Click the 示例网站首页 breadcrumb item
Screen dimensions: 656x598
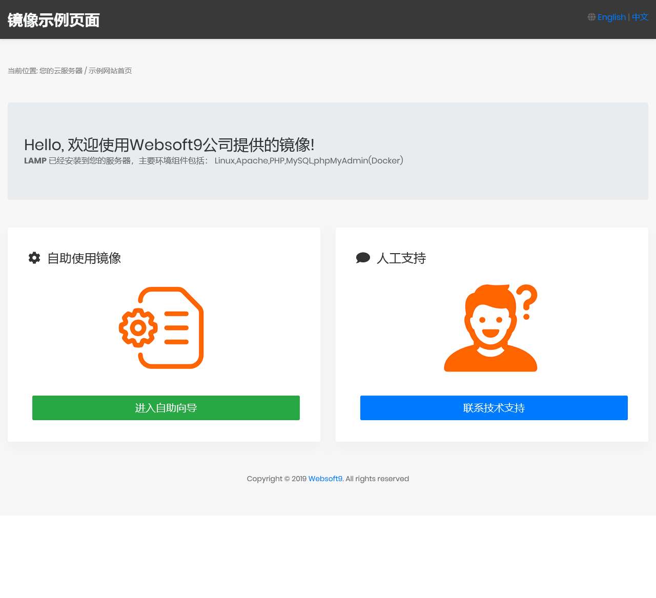click(110, 71)
